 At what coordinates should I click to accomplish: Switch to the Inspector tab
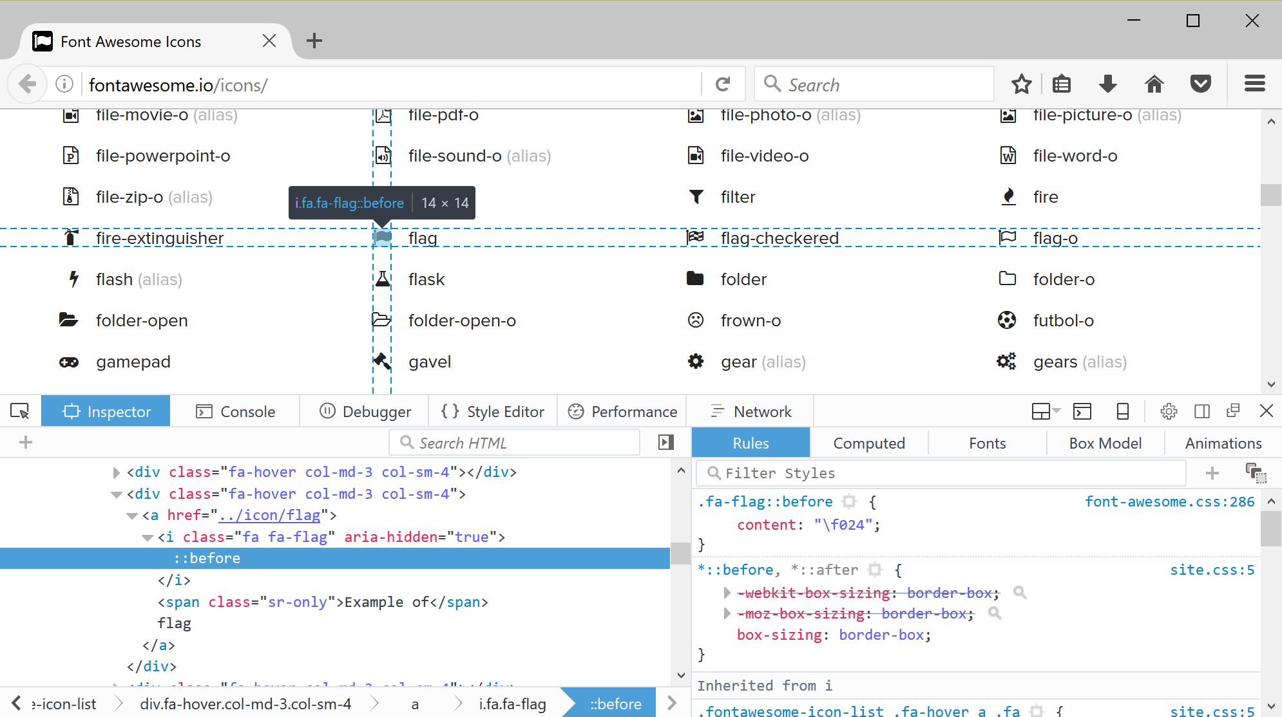106,411
